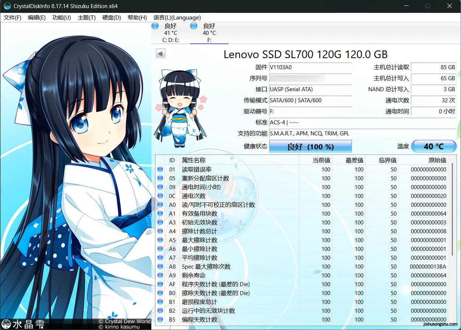Click the transfer mode field SATA/600 | SATA/600
The width and height of the screenshot is (461, 330).
tap(310, 100)
